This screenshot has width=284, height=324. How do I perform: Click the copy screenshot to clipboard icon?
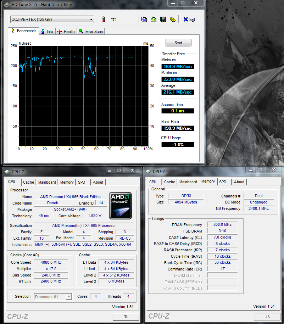153,19
